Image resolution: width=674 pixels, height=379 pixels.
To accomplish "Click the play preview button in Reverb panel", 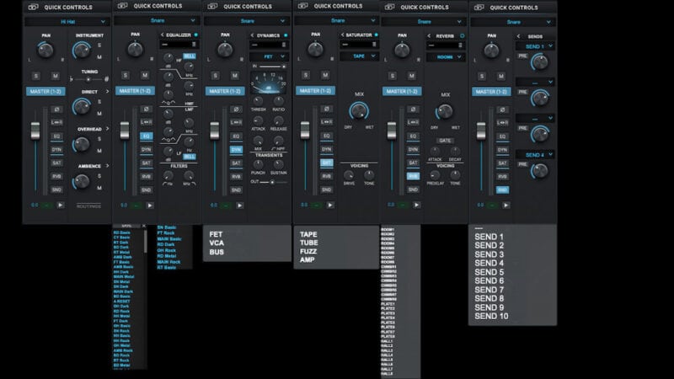I will click(416, 206).
